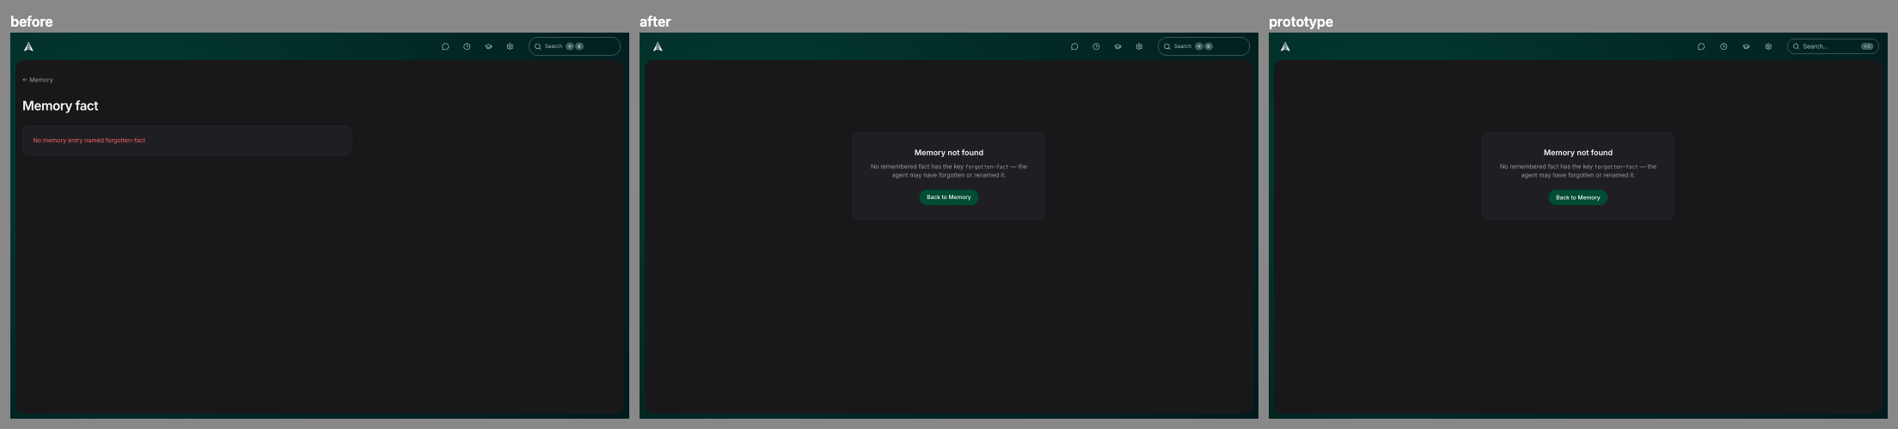Open the clock history icon in before panel
This screenshot has height=429, width=1898.
tap(467, 46)
